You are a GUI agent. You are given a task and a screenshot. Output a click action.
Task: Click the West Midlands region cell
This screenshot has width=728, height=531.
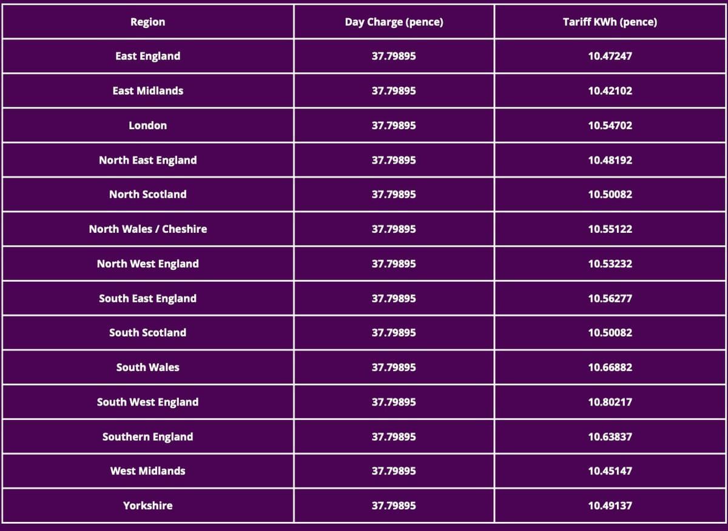click(x=147, y=470)
